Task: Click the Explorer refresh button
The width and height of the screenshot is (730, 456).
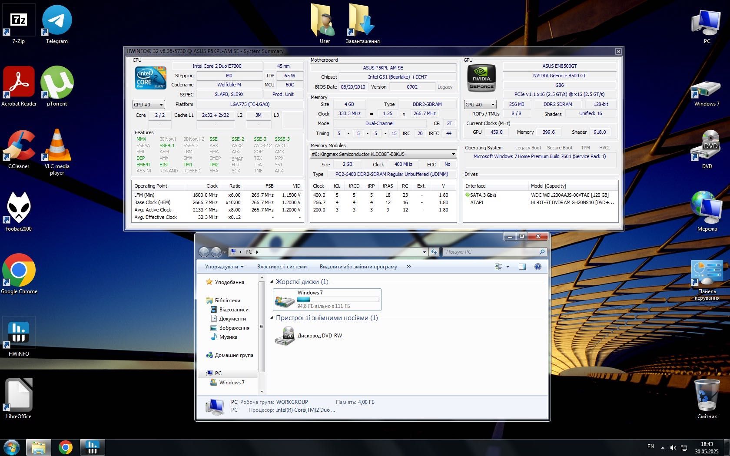Action: (434, 252)
